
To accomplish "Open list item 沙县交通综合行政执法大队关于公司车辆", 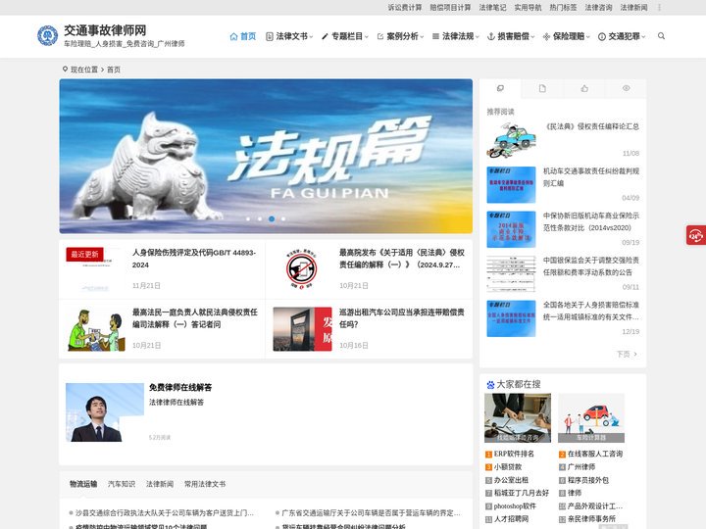I will click(x=165, y=512).
